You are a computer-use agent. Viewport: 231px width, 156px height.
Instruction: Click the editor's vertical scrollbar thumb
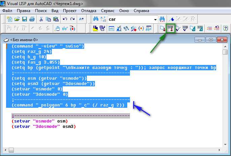click(x=225, y=52)
